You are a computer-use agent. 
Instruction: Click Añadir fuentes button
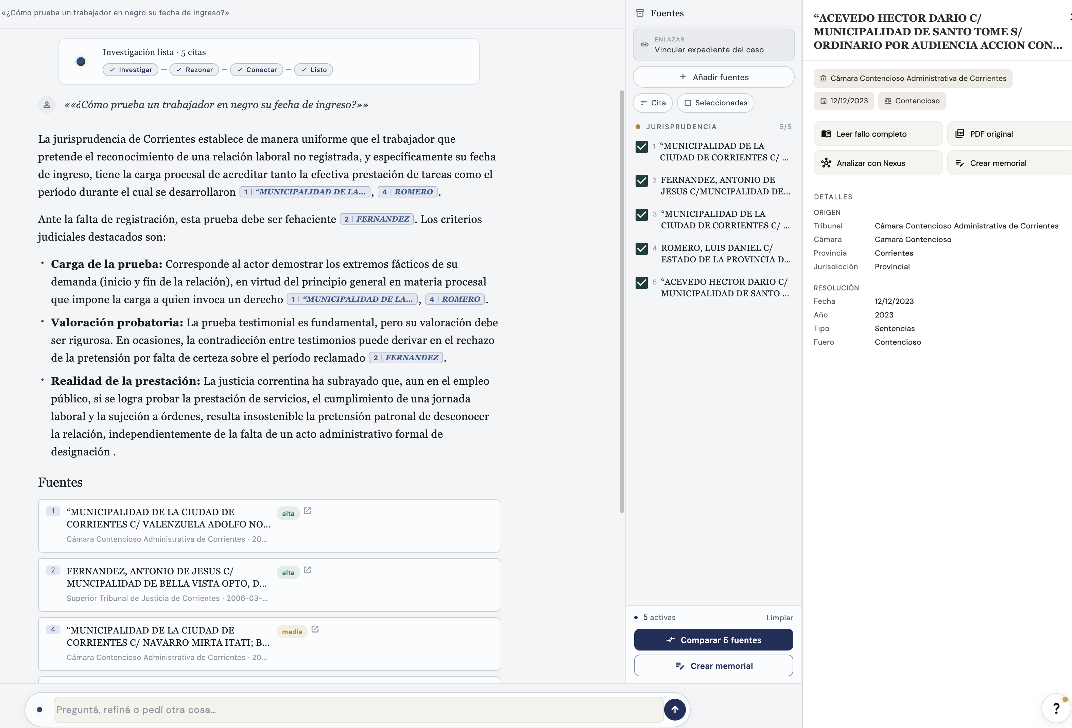713,77
